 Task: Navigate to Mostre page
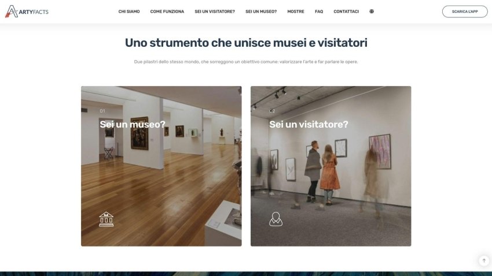pyautogui.click(x=296, y=12)
